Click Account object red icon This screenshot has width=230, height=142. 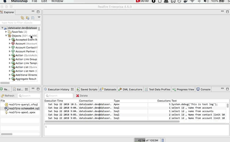pos(13,43)
